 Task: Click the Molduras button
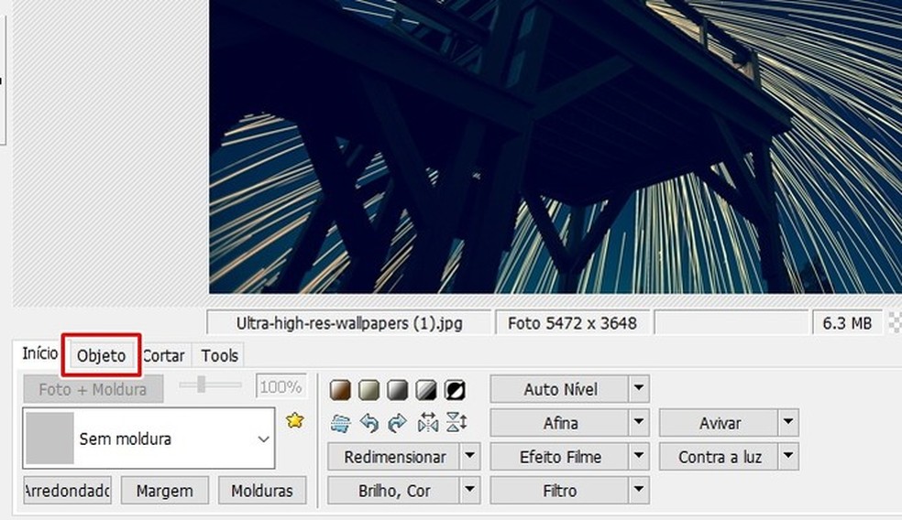pyautogui.click(x=262, y=491)
